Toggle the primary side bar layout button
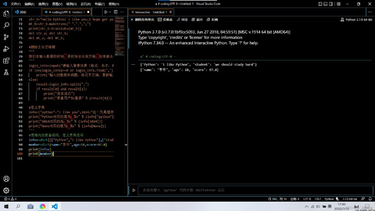The width and height of the screenshot is (375, 211). 320,4
